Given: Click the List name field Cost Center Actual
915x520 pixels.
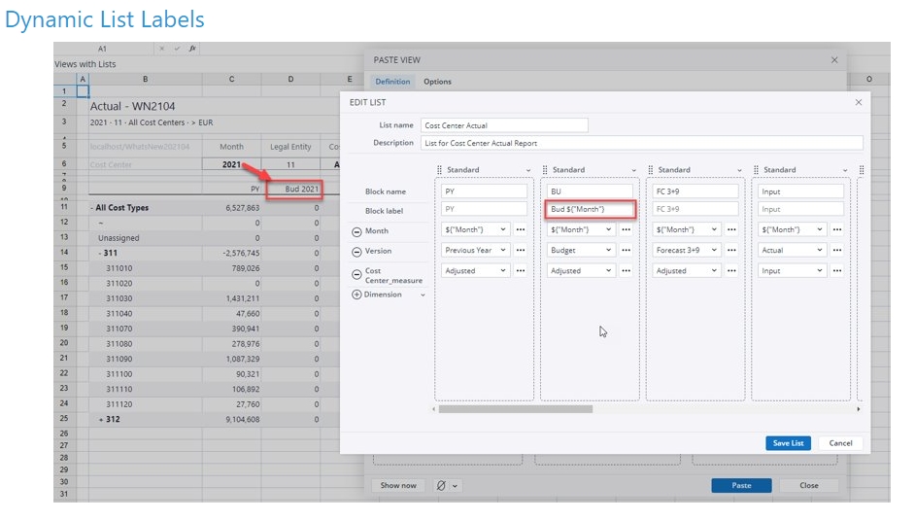Looking at the screenshot, I should [504, 125].
